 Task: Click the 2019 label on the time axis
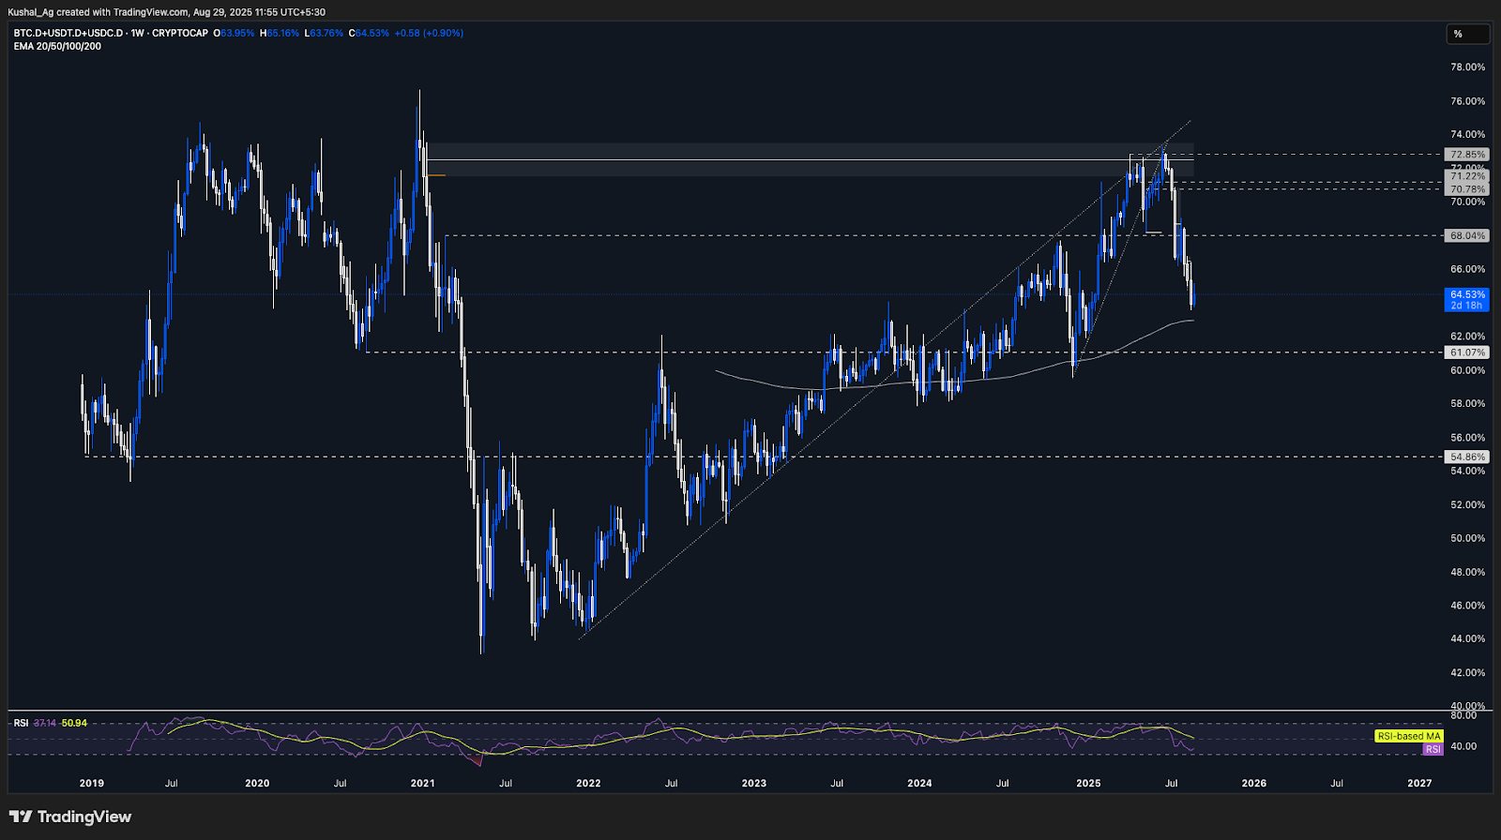tap(92, 784)
